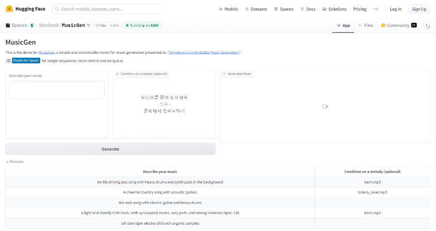Open the Solutions menu
The image size is (436, 231).
tap(334, 9)
